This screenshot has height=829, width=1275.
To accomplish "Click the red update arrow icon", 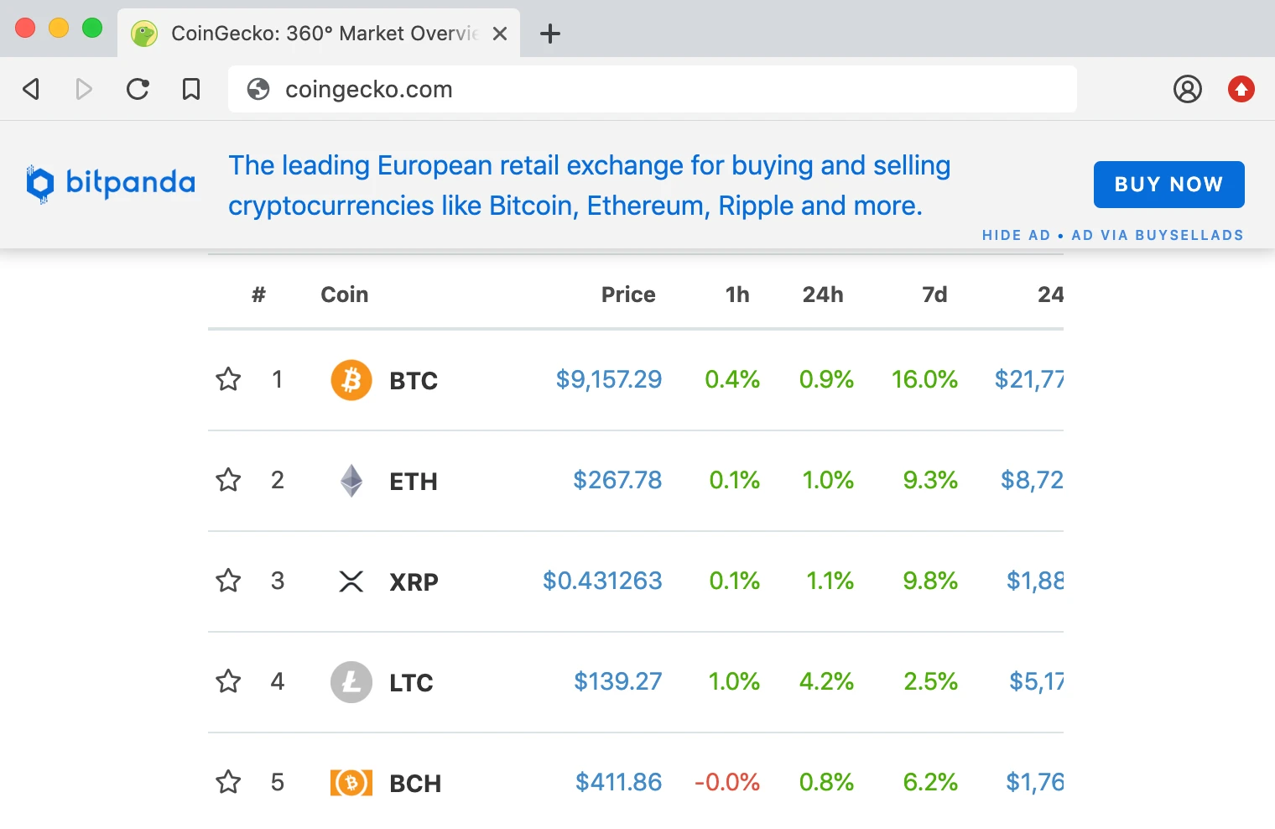I will point(1241,89).
